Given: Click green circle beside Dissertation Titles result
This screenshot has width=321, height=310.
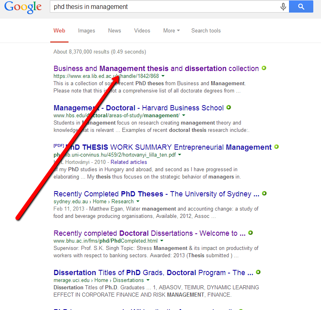Looking at the screenshot, I should (x=258, y=272).
